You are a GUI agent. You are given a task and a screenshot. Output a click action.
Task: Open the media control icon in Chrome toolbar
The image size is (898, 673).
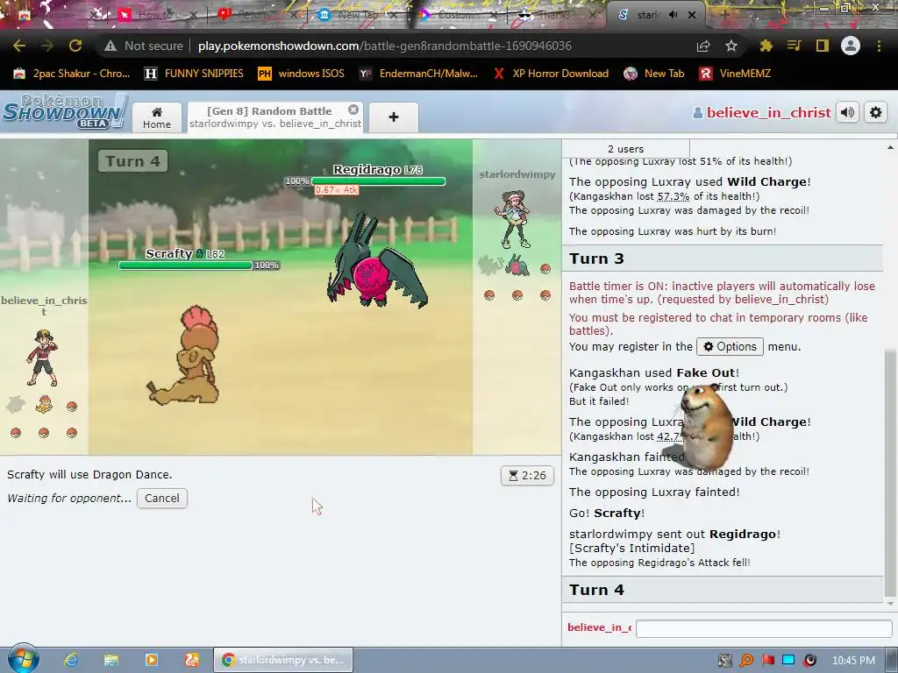tap(794, 46)
